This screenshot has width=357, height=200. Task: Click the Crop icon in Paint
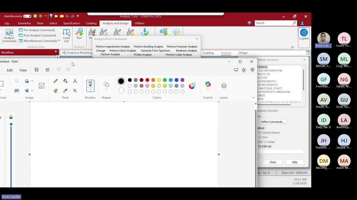tap(17, 81)
